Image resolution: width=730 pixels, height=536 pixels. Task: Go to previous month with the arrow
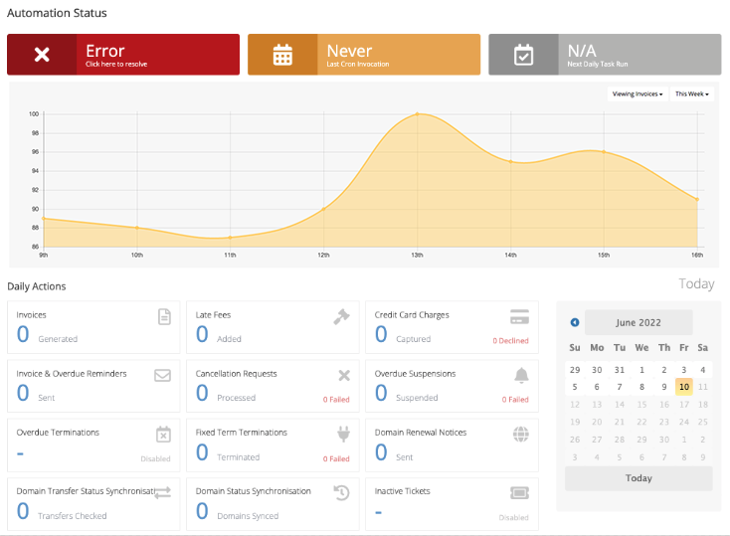tap(575, 322)
